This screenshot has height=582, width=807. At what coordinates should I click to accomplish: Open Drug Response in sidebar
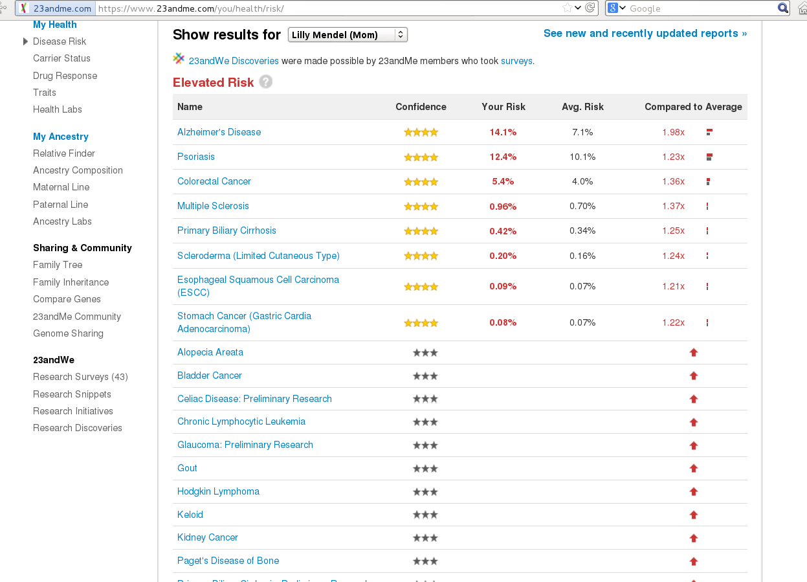pyautogui.click(x=65, y=76)
